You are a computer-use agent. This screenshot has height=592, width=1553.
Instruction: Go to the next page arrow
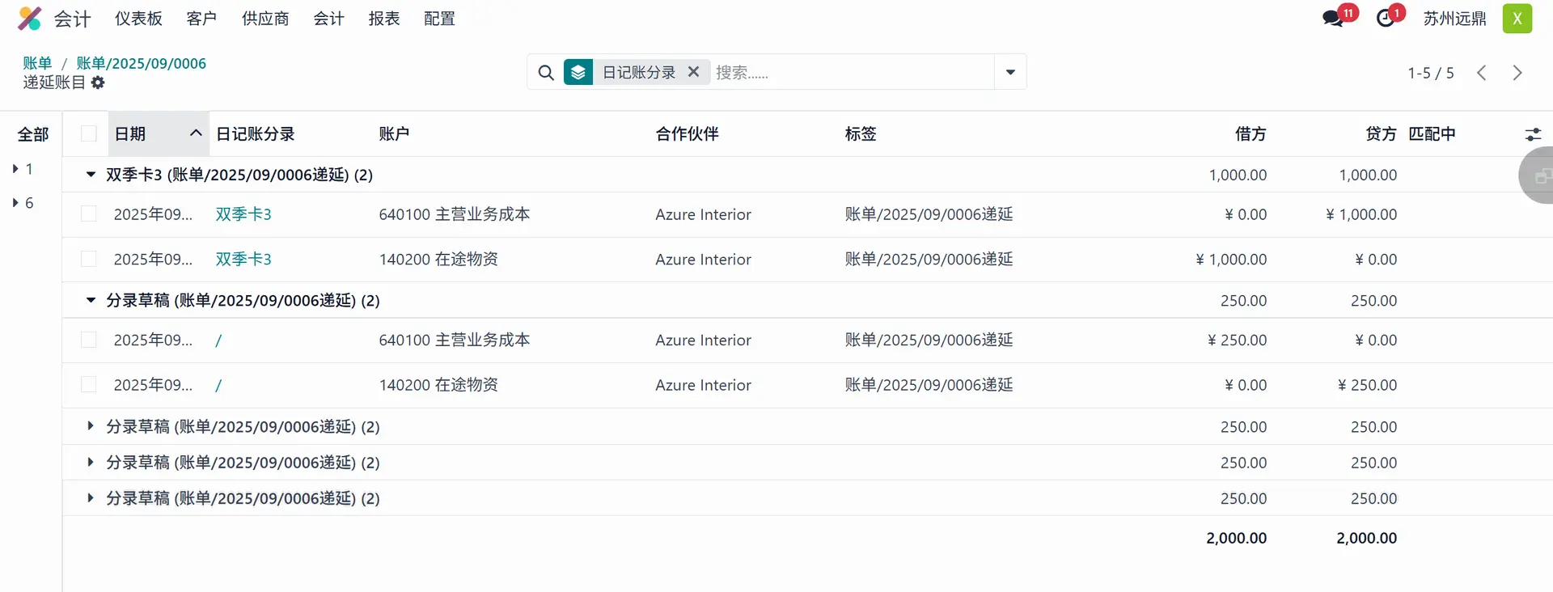pos(1517,73)
